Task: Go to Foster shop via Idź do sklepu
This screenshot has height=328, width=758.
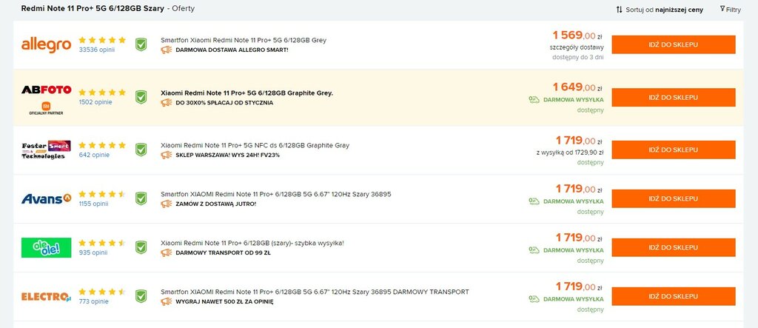Action: (x=674, y=150)
